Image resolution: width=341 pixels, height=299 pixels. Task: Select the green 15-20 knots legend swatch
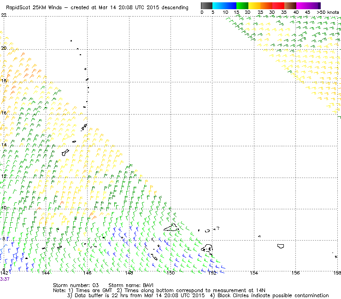242,6
